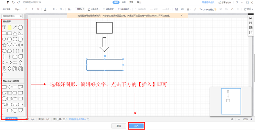Open the font family dropdown
Screen dimensions: 255x130
point(8,9)
